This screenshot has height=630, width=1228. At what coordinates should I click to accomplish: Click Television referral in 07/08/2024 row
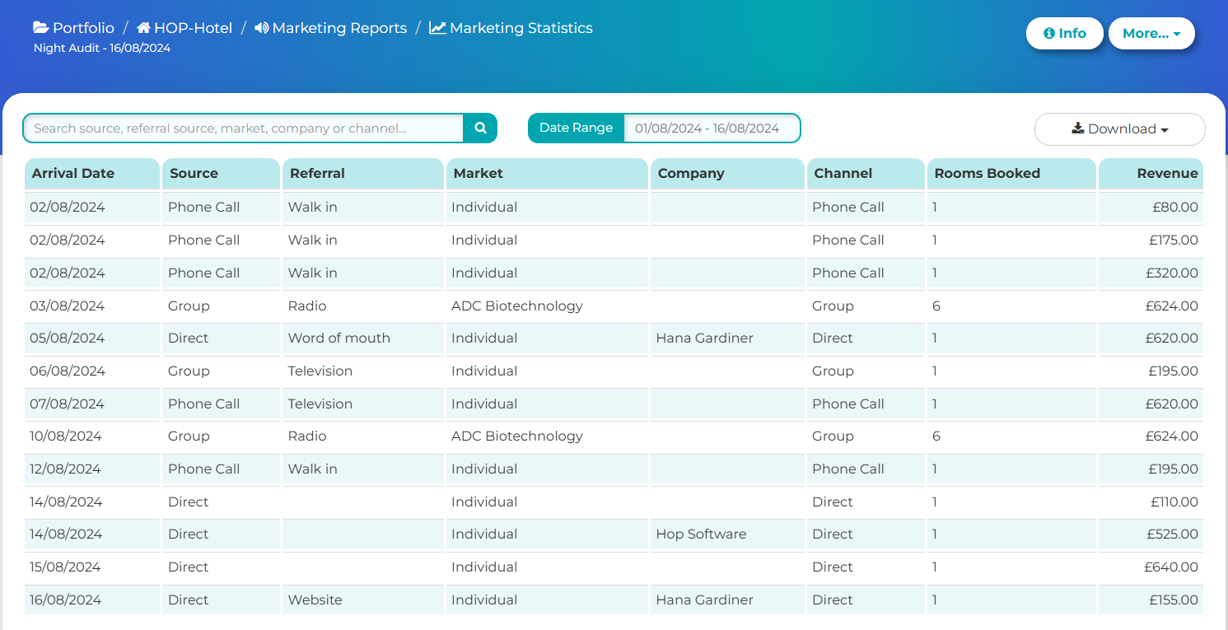363,404
